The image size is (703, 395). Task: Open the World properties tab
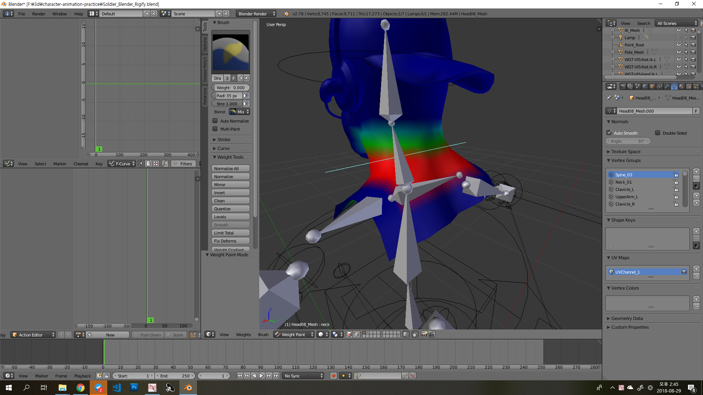(645, 86)
